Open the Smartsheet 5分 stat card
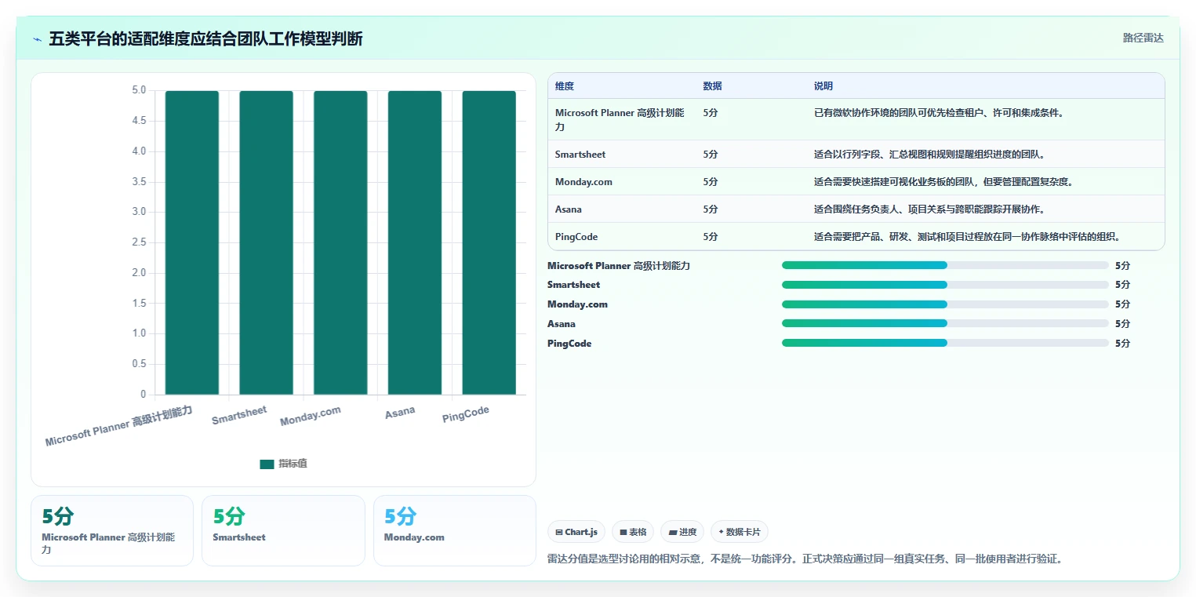 [283, 530]
